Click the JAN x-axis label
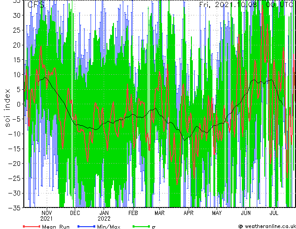The image size is (296, 229). coord(104,213)
